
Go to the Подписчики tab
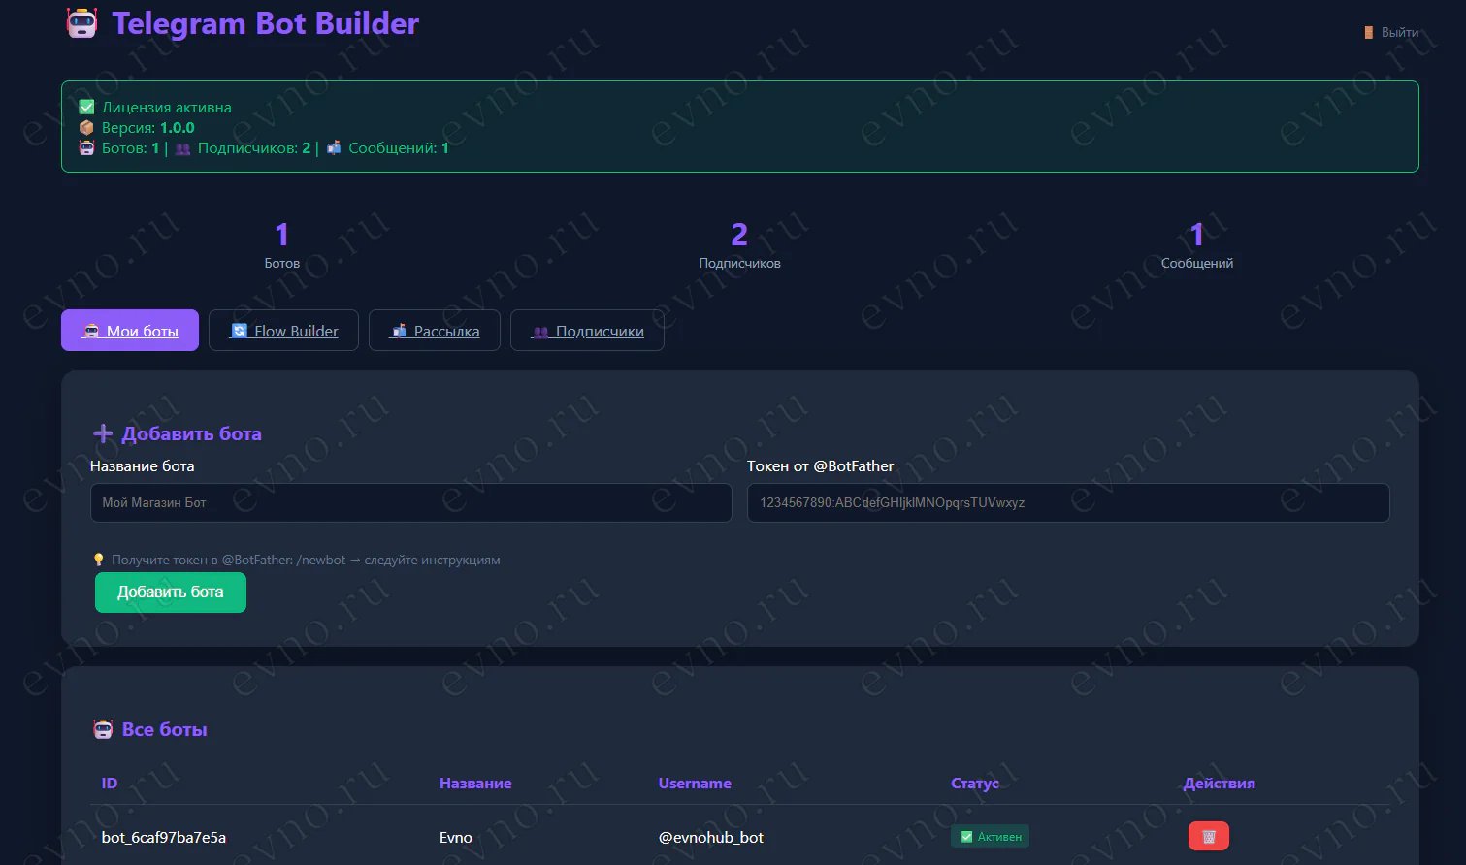click(x=587, y=331)
